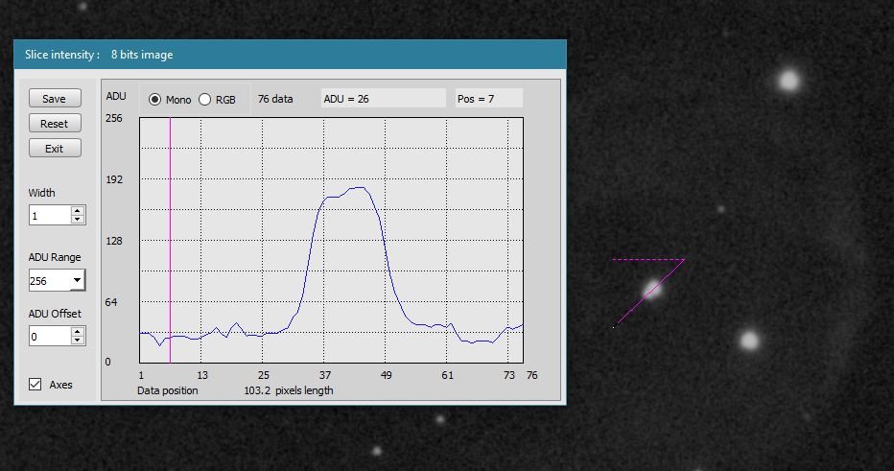Open the ADU Range dropdown
894x471 pixels.
[x=76, y=281]
